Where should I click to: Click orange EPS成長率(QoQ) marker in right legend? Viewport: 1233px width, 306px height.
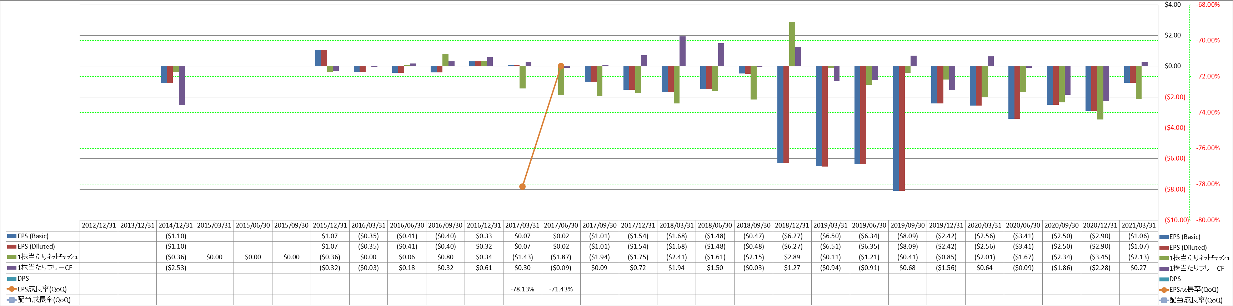click(x=1164, y=290)
